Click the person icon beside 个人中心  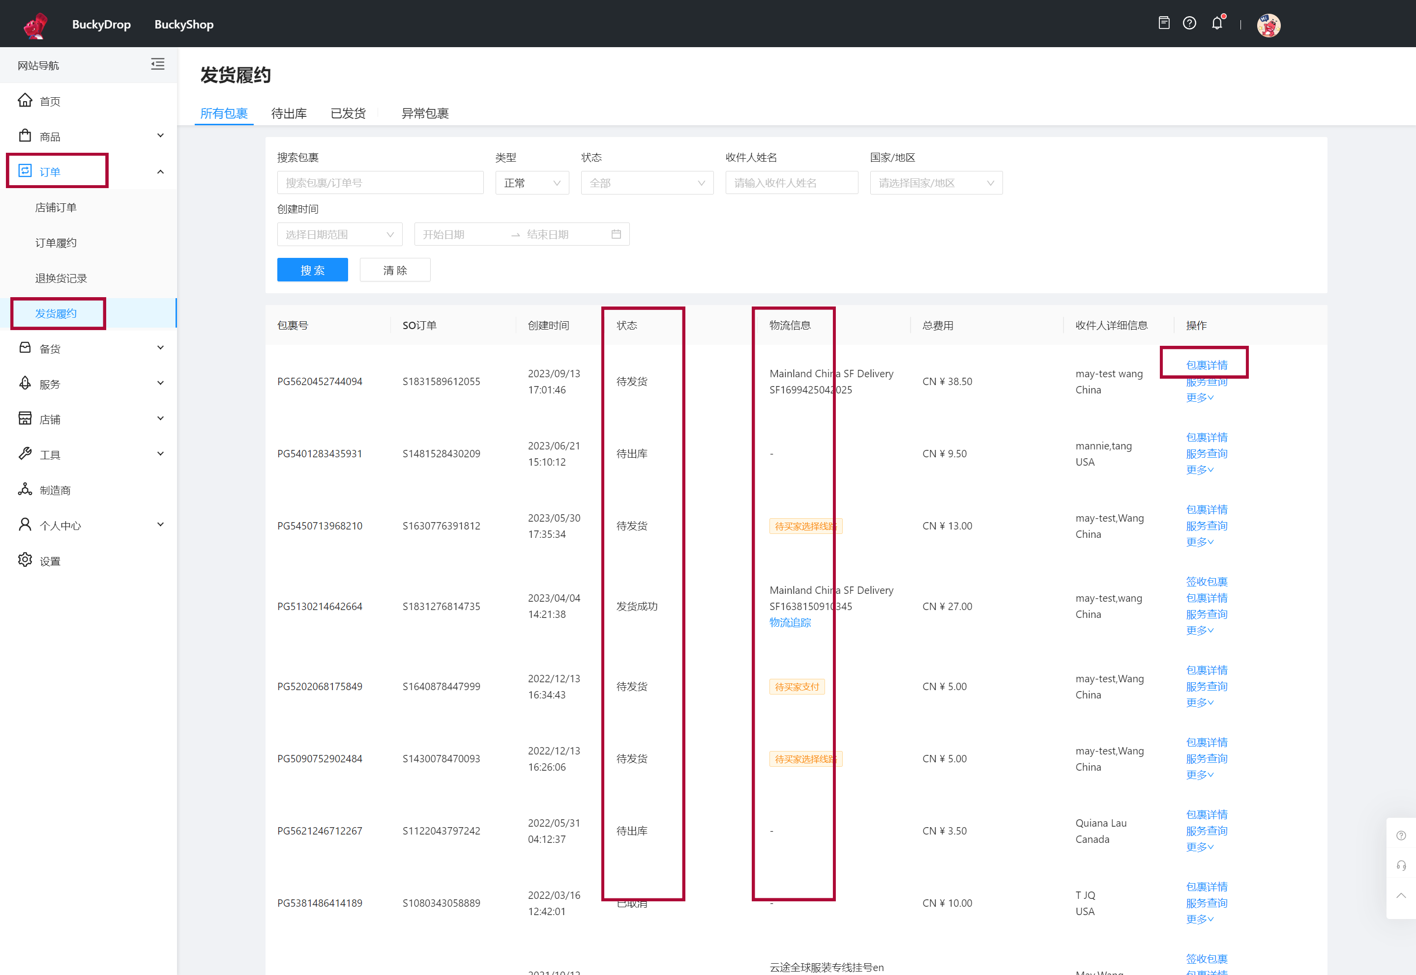[25, 525]
